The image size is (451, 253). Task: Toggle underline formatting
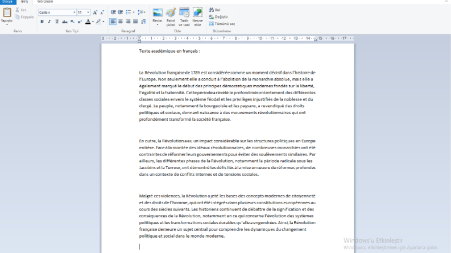pos(57,22)
